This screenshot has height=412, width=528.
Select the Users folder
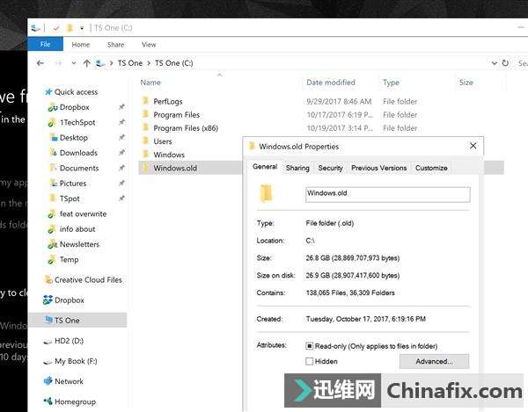(163, 141)
